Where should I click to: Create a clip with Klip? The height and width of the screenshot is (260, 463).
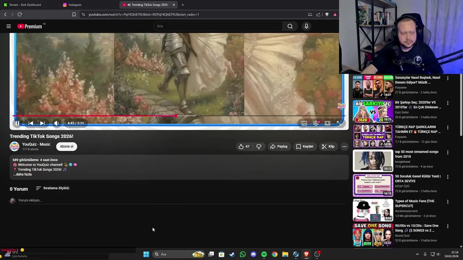click(328, 147)
